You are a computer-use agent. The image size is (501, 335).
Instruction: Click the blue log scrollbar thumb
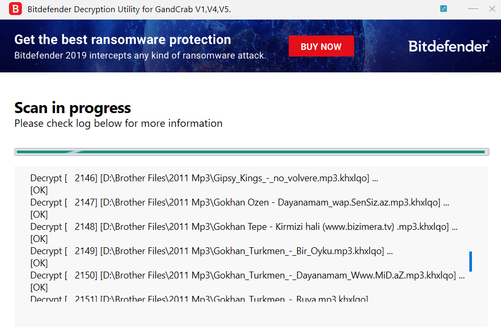(x=470, y=262)
